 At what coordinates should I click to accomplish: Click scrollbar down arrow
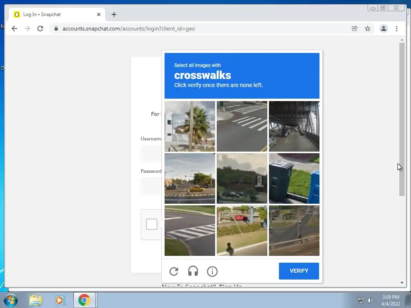coord(402,283)
